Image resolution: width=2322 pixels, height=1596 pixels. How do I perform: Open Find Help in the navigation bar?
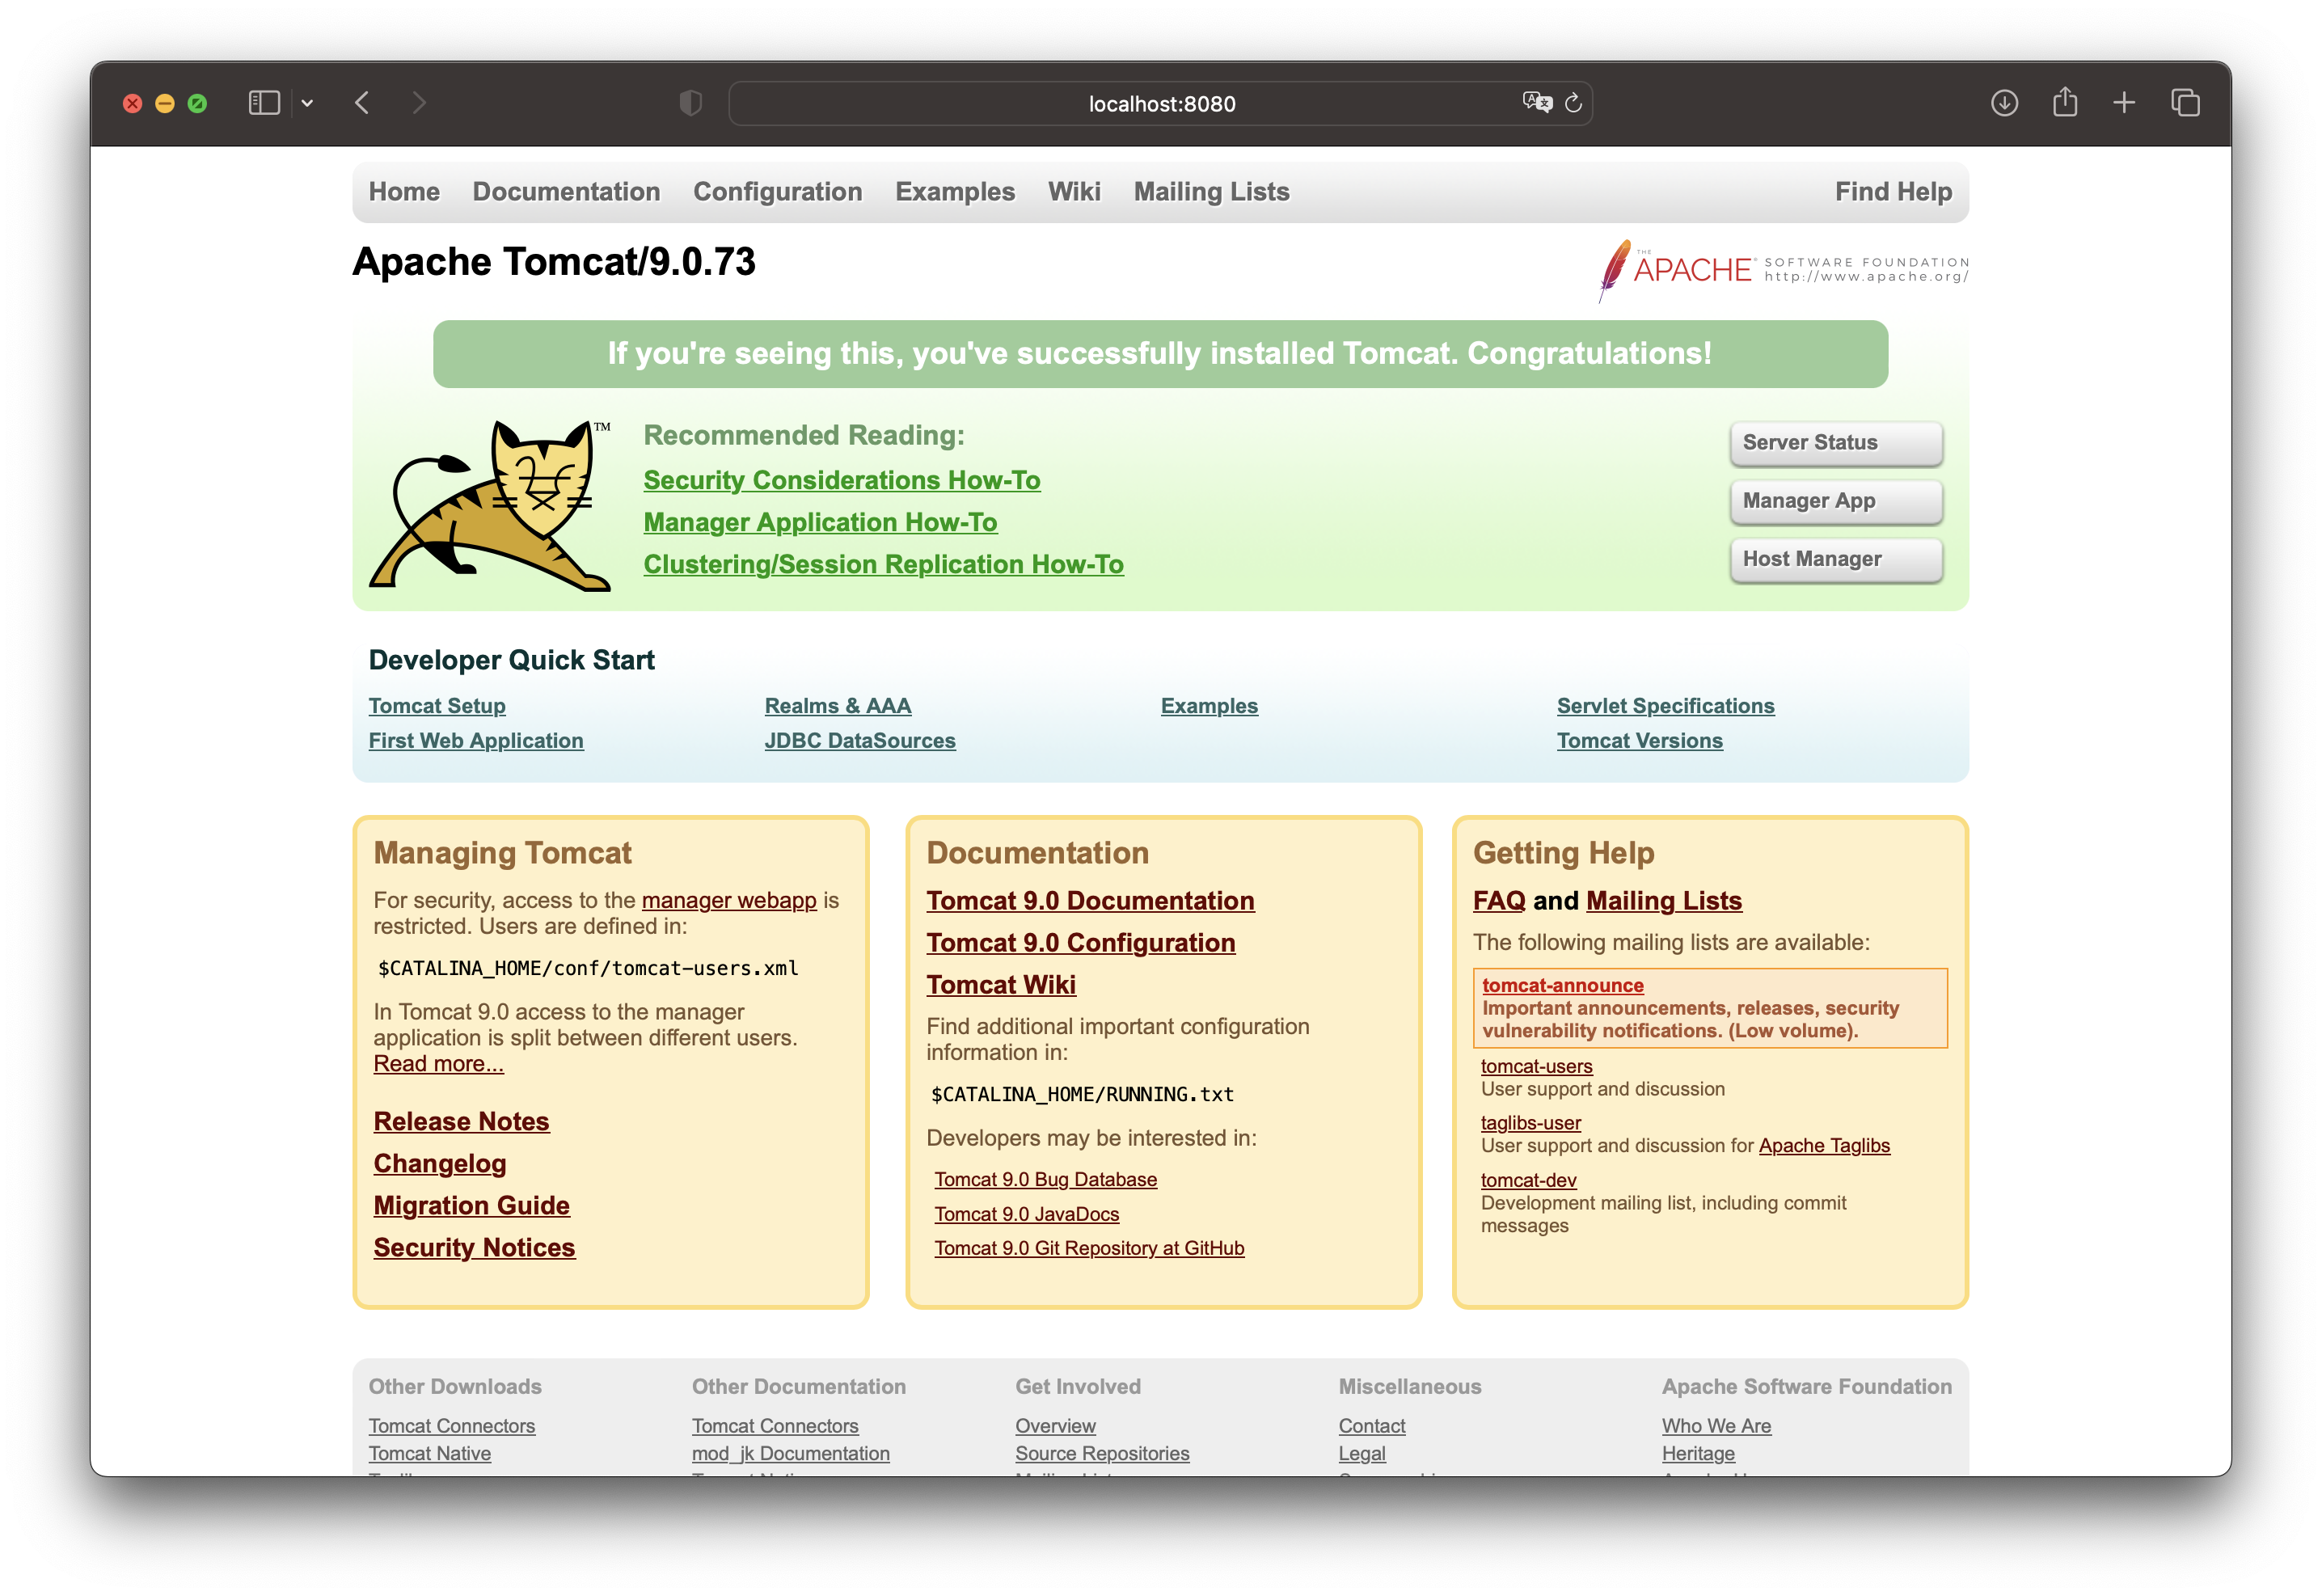(x=1892, y=191)
